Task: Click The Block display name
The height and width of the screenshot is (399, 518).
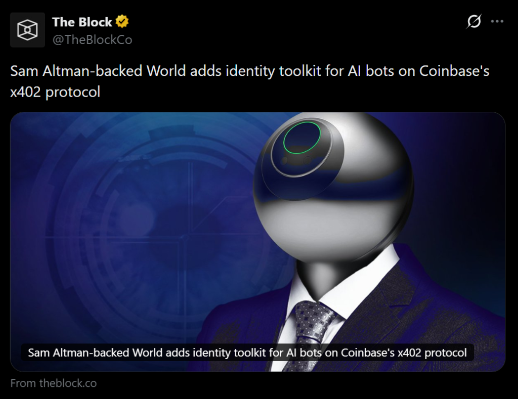Action: [82, 22]
